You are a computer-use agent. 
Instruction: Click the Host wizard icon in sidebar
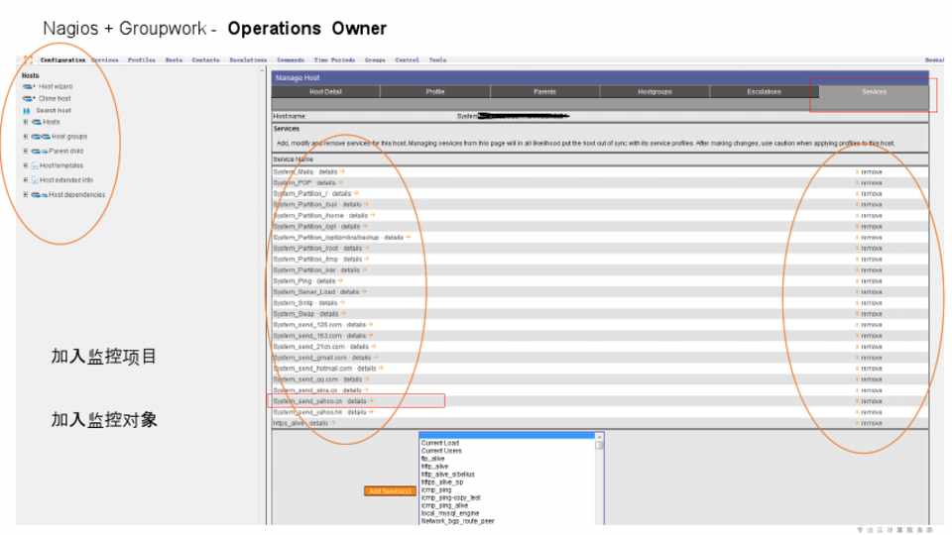(29, 86)
